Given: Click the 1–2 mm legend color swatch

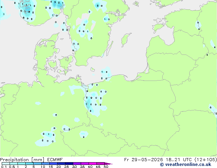Looking at the screenshot, I should [x=22, y=164].
